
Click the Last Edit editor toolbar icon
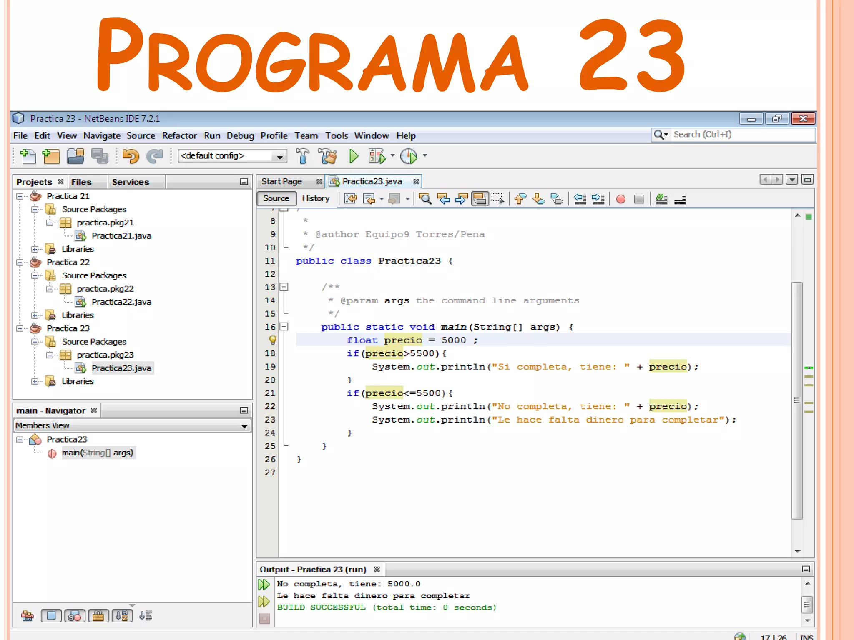pyautogui.click(x=350, y=199)
